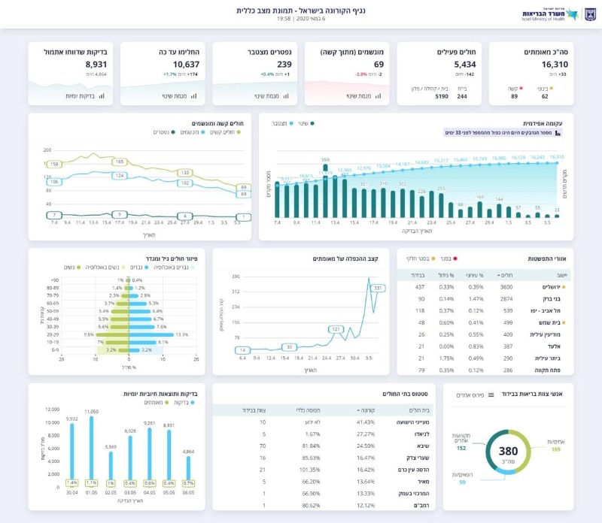Open the hamburger menu icon in isolation staff panel
The height and width of the screenshot is (523, 602).
tap(491, 395)
